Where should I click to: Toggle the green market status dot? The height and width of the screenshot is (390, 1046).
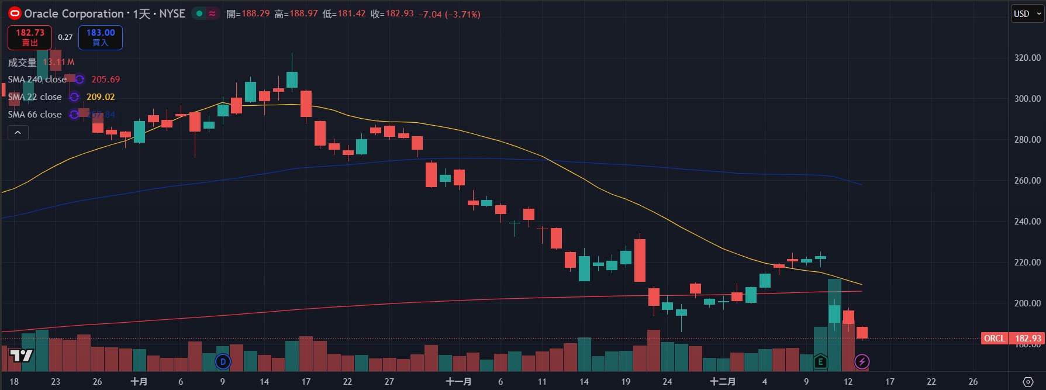pyautogui.click(x=200, y=13)
